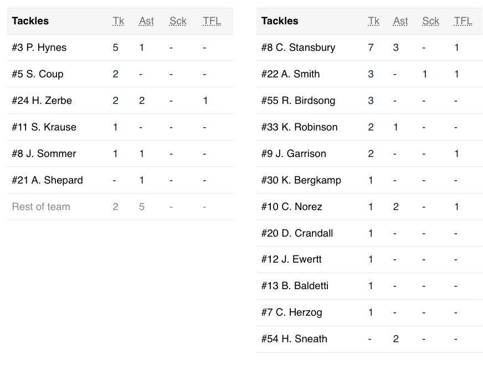Click the TFL column header in right table
This screenshot has height=366, width=483.
click(x=463, y=21)
